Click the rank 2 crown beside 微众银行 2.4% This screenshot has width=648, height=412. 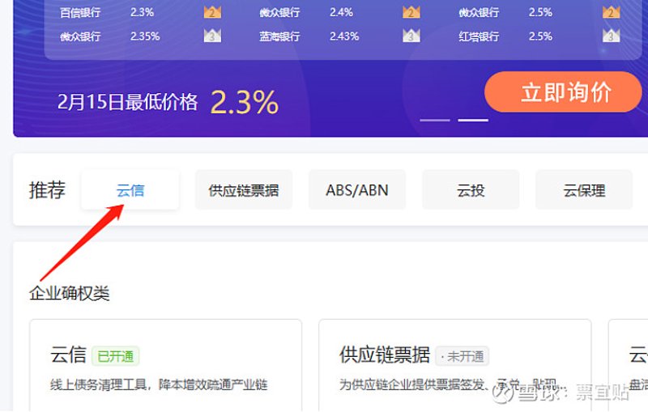411,12
